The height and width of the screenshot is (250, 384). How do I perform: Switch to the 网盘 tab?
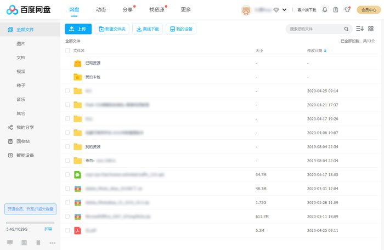74,9
